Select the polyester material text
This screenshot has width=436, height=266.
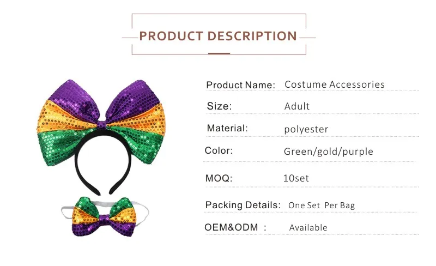306,129
